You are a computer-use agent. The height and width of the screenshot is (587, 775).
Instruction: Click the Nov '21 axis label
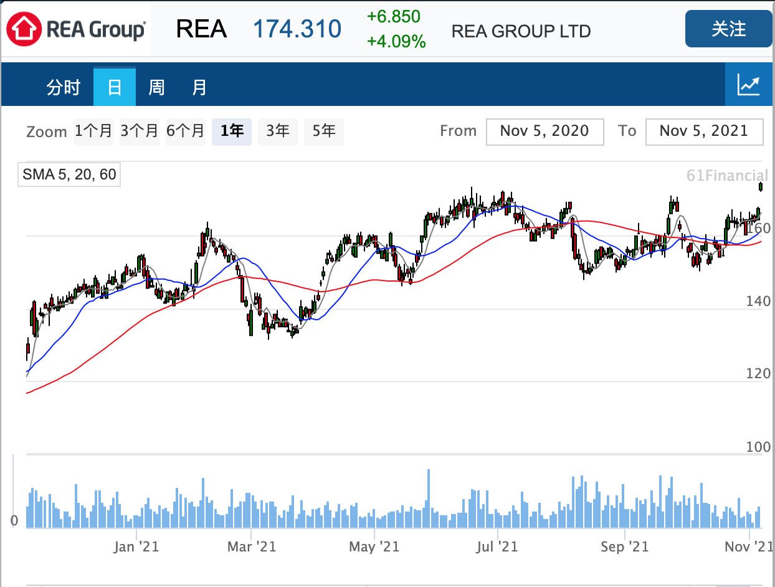tap(750, 547)
